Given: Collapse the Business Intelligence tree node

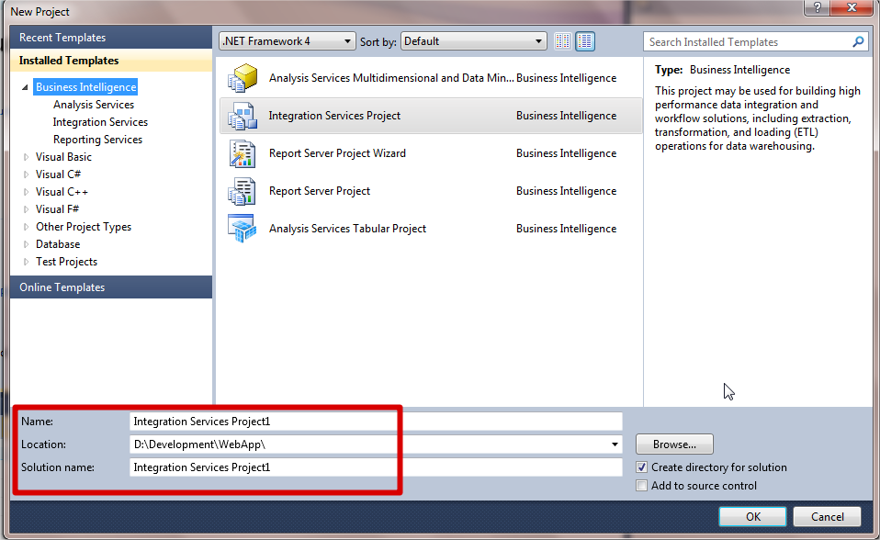Looking at the screenshot, I should coord(26,88).
